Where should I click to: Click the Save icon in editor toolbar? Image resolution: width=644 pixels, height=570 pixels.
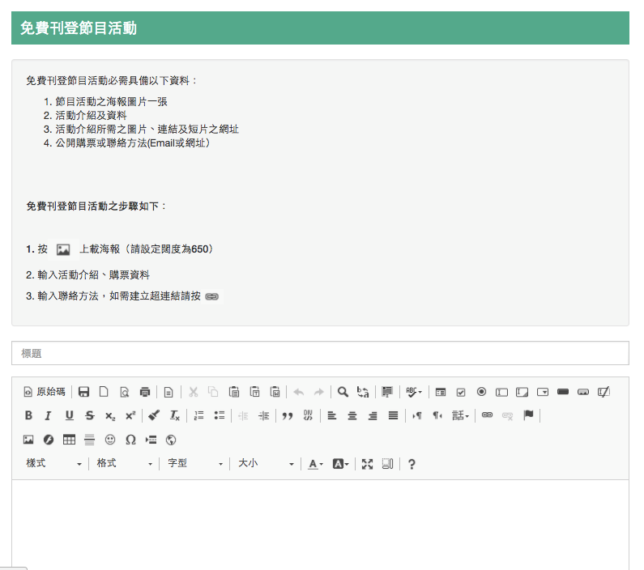pos(83,392)
